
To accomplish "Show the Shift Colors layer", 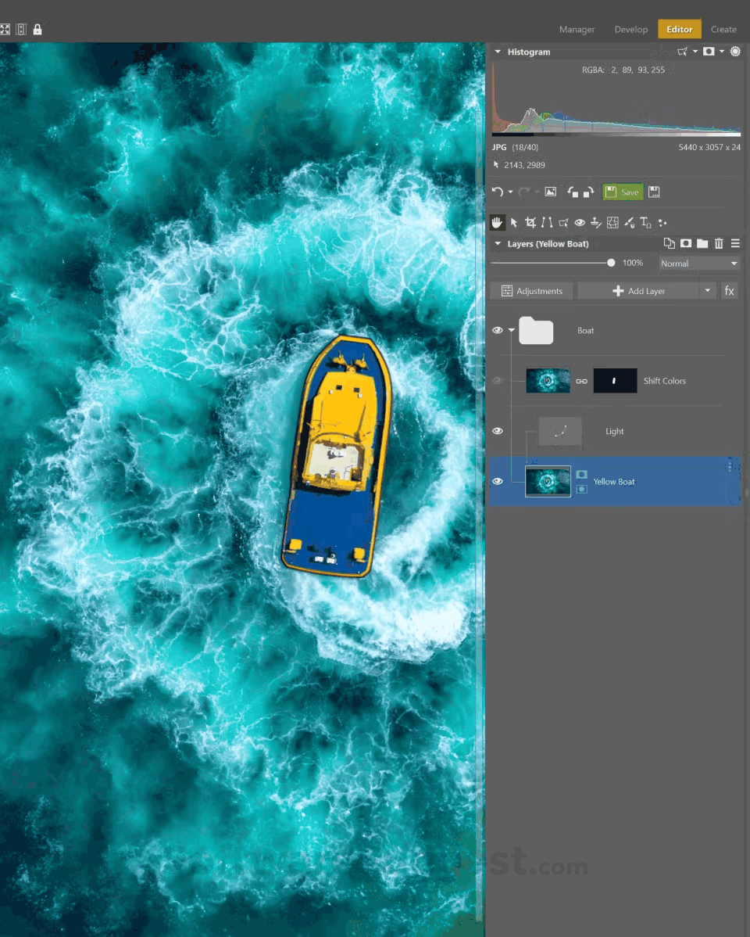I will [498, 381].
